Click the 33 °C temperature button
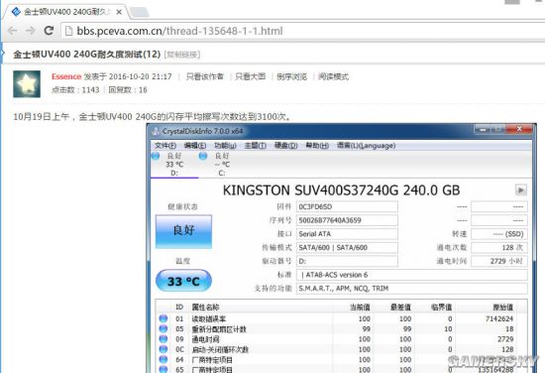545x373 pixels. click(183, 281)
